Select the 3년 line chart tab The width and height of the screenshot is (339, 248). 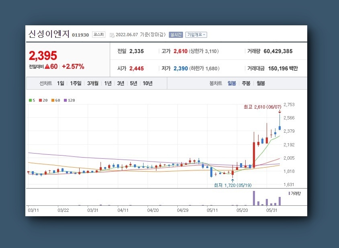[x=121, y=83]
